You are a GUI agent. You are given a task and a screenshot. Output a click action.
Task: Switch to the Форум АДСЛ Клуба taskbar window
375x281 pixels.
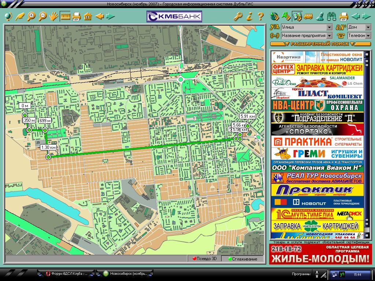point(67,274)
